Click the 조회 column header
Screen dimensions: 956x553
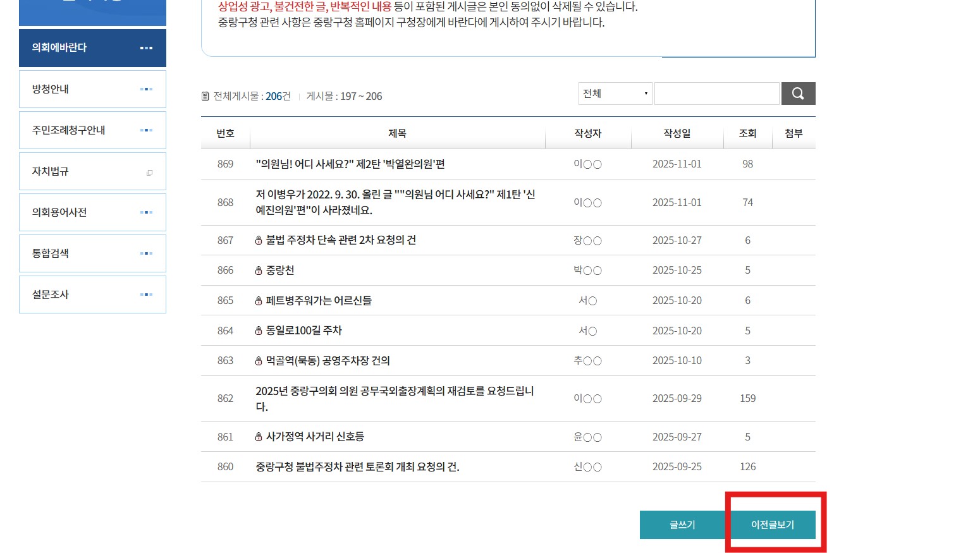pos(748,133)
